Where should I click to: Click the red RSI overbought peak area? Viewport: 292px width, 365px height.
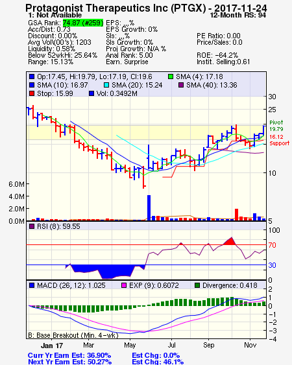pos(230,242)
